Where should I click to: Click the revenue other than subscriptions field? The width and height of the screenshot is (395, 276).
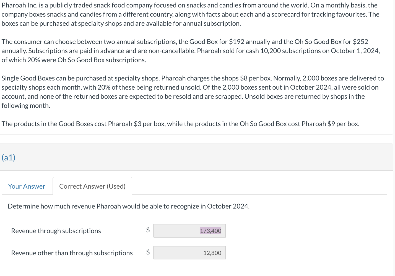click(x=189, y=252)
